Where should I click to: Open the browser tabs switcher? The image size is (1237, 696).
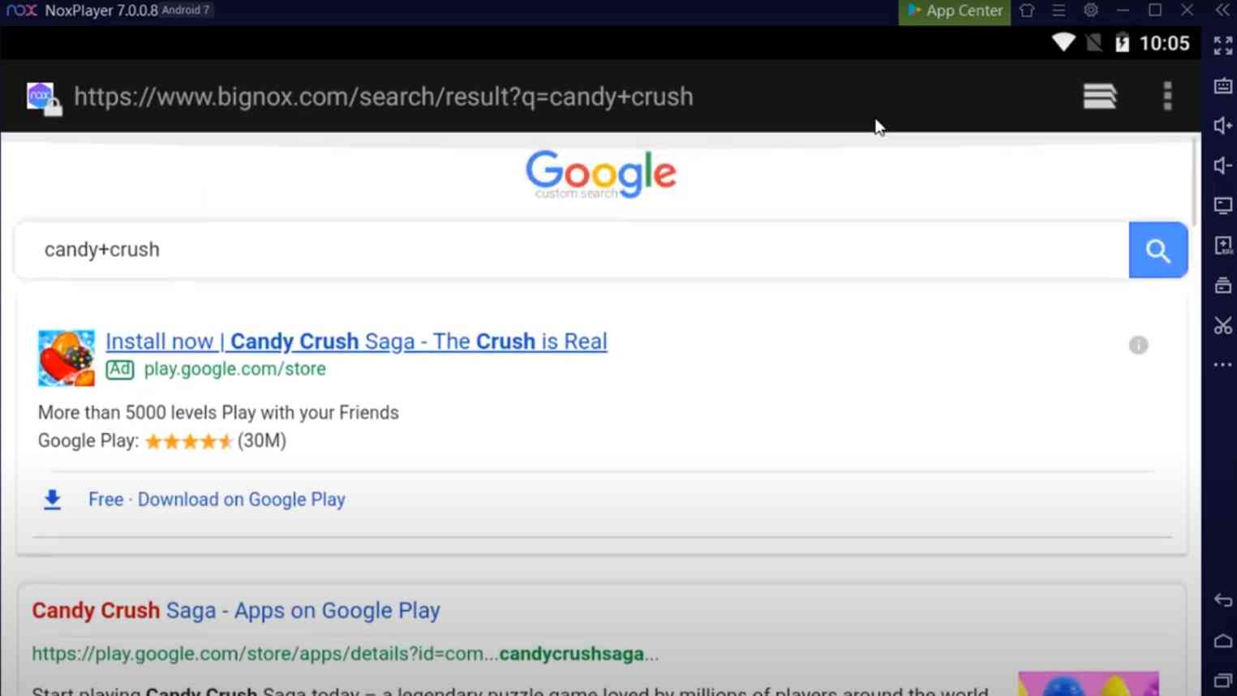click(1100, 97)
